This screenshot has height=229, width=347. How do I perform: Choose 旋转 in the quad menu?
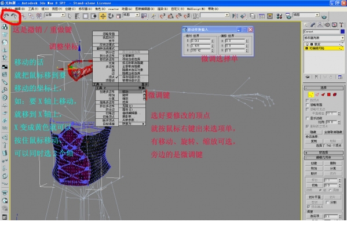[125, 95]
